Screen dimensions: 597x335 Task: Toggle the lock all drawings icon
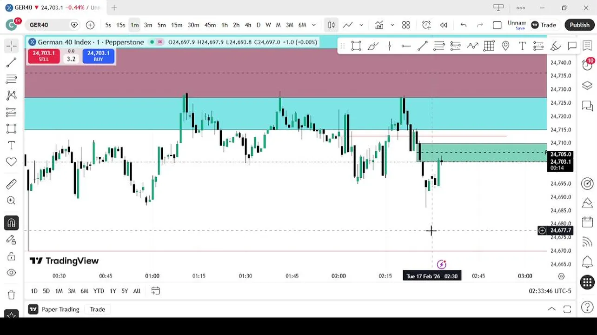pos(11,256)
